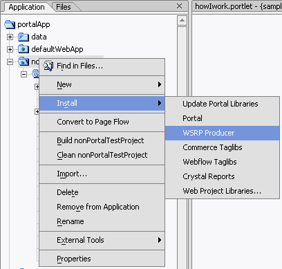Choose Commerce Taglibs in Install submenu
282x269 pixels.
coord(223,147)
